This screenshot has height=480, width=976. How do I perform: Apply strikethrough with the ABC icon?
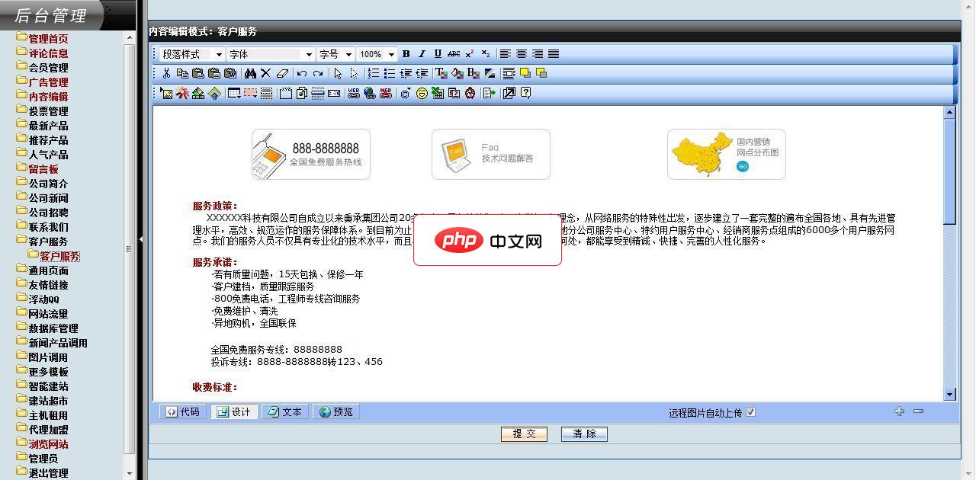[x=454, y=54]
